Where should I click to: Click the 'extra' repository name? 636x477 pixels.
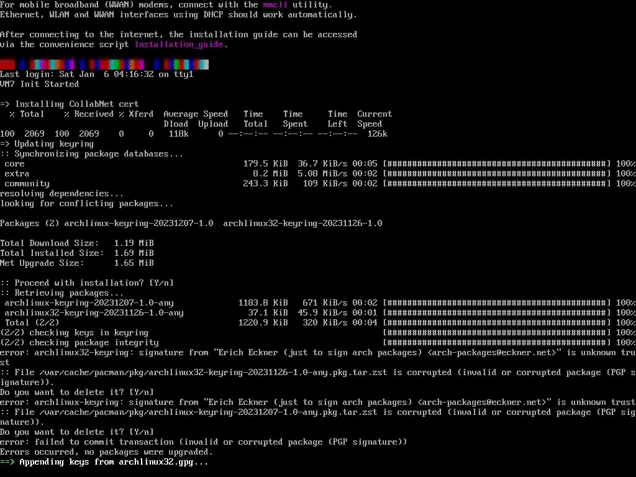pos(17,174)
